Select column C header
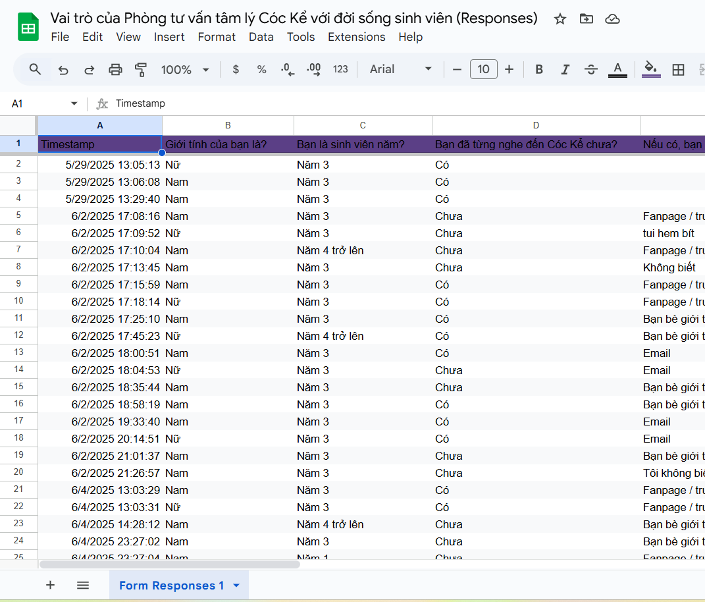 (x=363, y=126)
